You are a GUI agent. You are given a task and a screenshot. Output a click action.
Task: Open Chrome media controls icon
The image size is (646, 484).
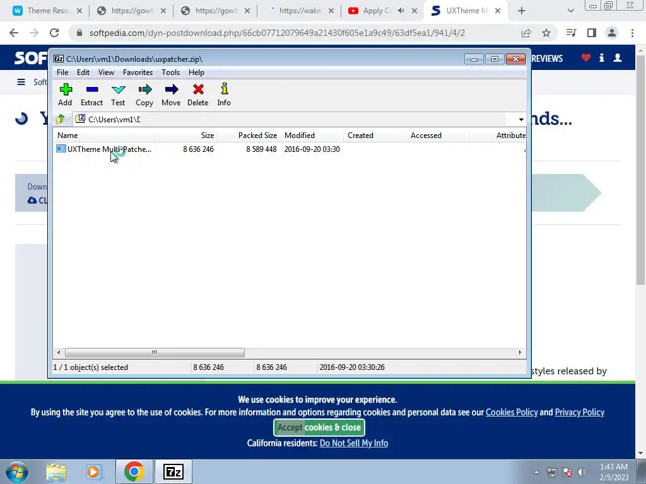(x=571, y=33)
